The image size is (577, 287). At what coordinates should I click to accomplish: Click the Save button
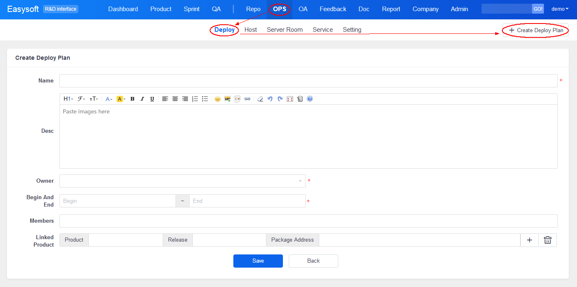click(x=258, y=261)
